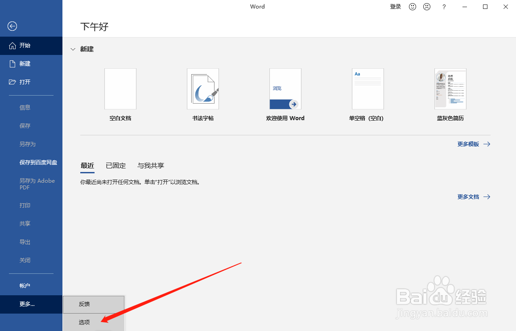This screenshot has width=516, height=331.
Task: Choose 选项 from the popup menu
Action: [x=94, y=322]
